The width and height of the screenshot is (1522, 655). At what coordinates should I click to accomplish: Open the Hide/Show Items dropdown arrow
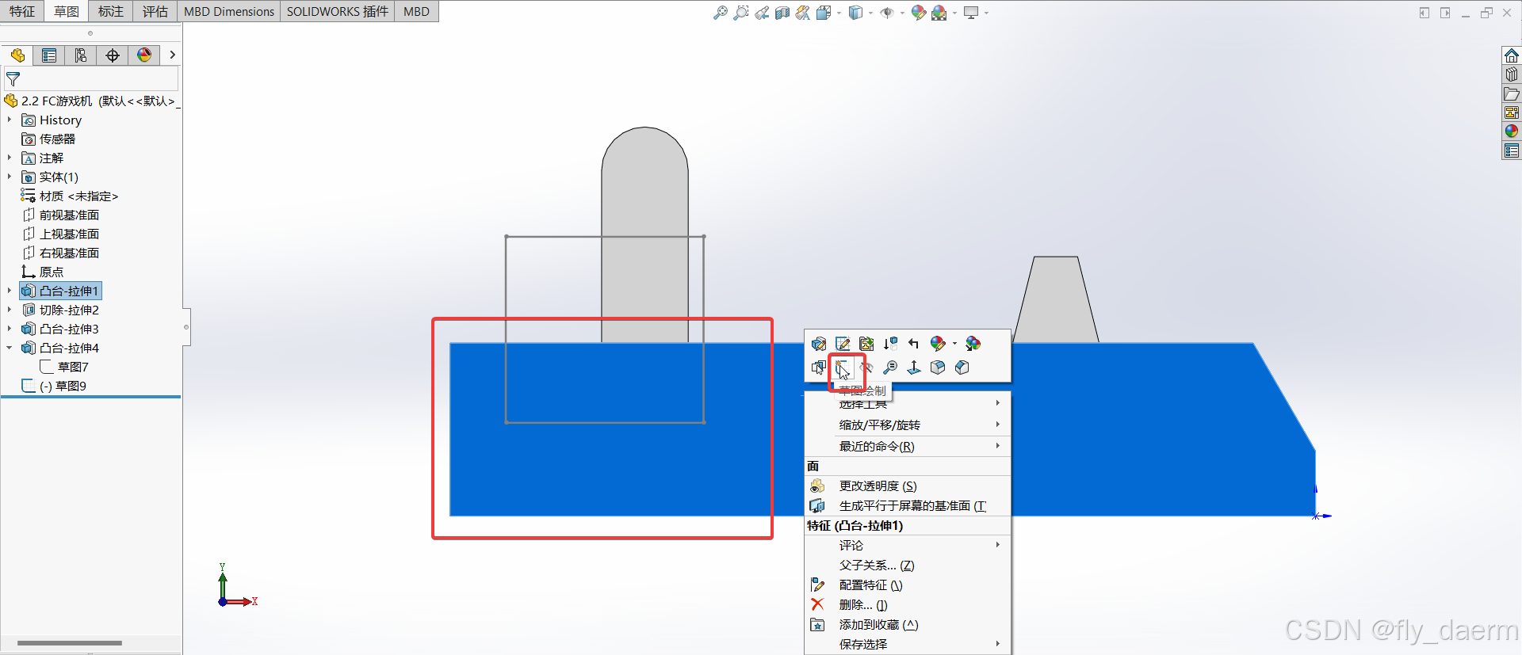pyautogui.click(x=902, y=13)
